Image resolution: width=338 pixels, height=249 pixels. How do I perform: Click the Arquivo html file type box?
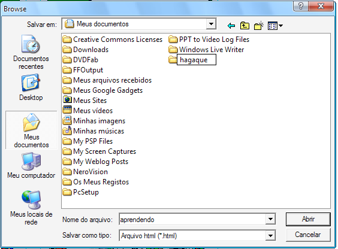click(192, 236)
